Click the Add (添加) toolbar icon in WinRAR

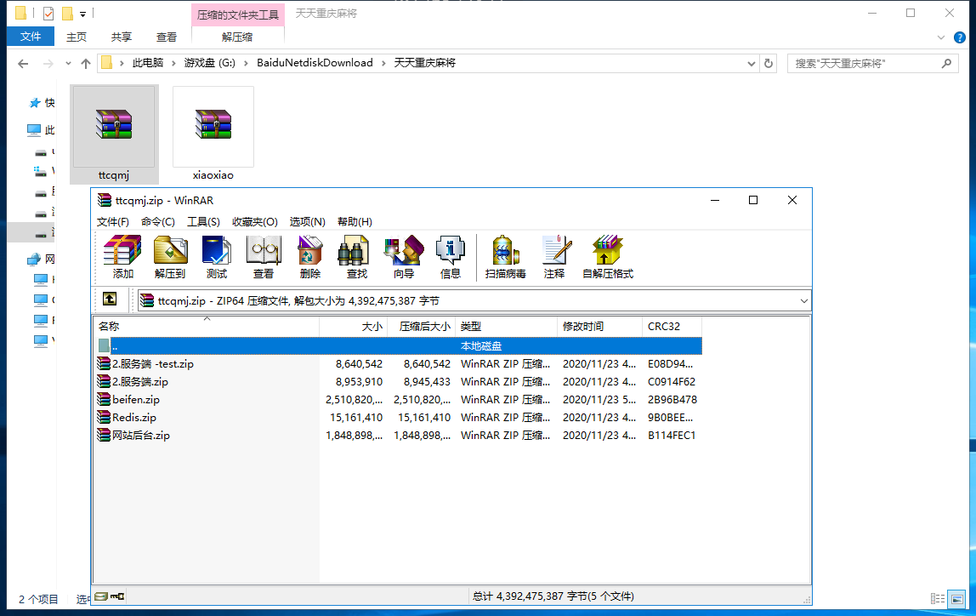[122, 257]
